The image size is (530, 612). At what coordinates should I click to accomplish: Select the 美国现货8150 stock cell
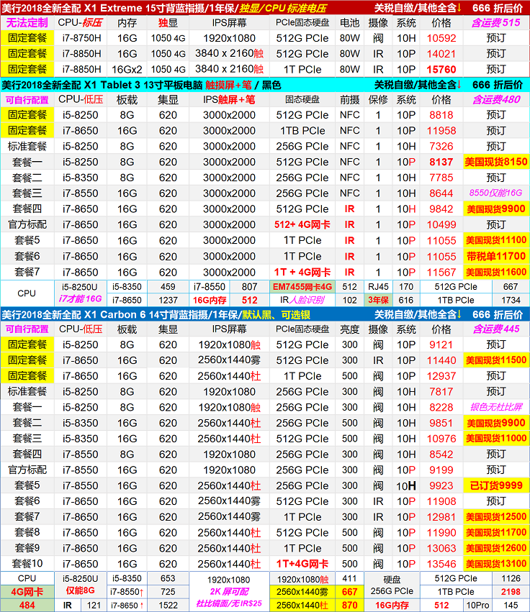pos(495,162)
